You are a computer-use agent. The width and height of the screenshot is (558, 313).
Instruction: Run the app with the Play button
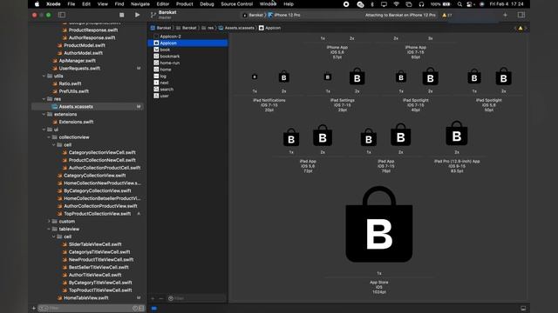coord(137,15)
